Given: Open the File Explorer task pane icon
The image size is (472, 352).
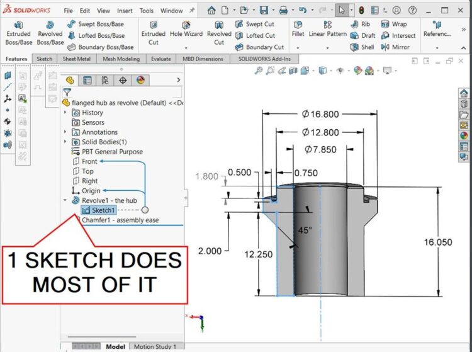Looking at the screenshot, I should (464, 115).
